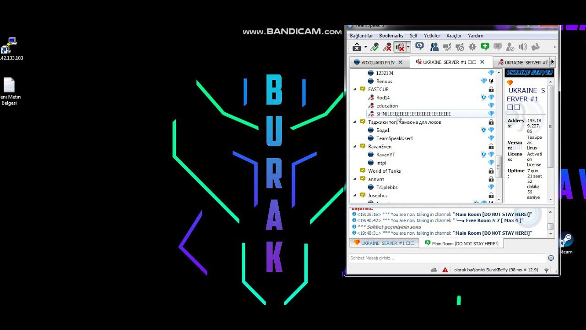This screenshot has height=330, width=586.
Task: Click the Disconnect from server toolbar icon
Action: pos(357,47)
